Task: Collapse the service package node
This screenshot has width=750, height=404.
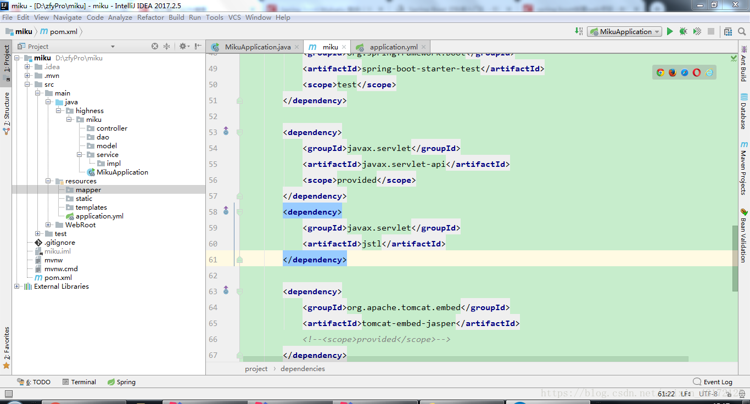Action: point(80,155)
